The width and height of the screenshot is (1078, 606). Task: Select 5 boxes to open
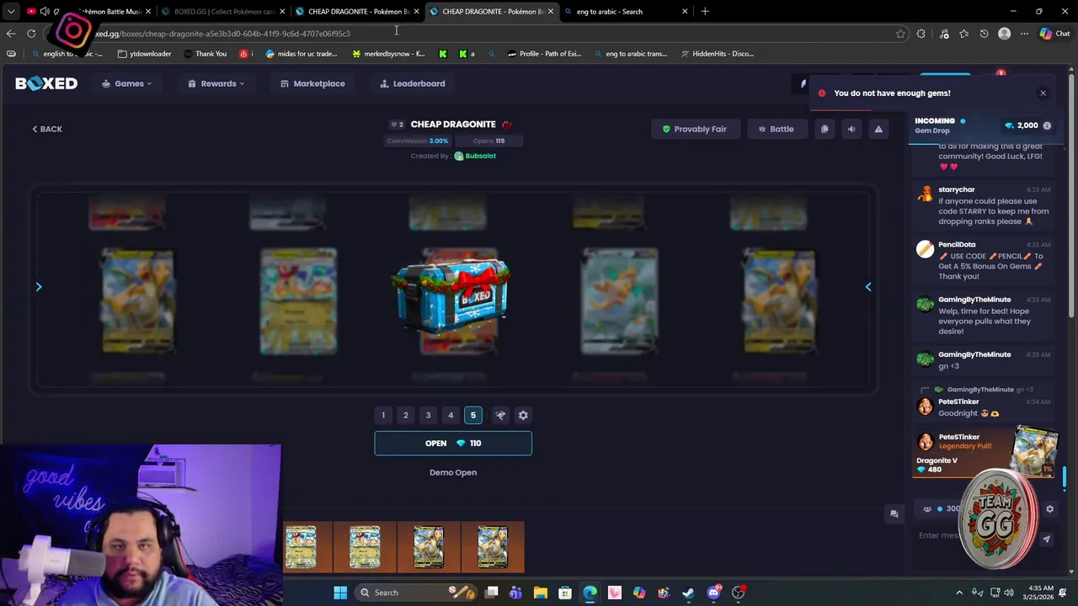pyautogui.click(x=472, y=415)
